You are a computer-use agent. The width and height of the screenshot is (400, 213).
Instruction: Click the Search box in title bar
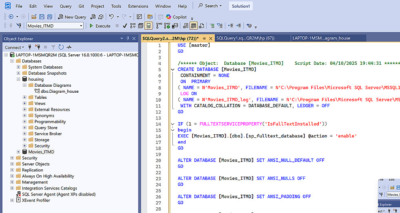pos(211,6)
